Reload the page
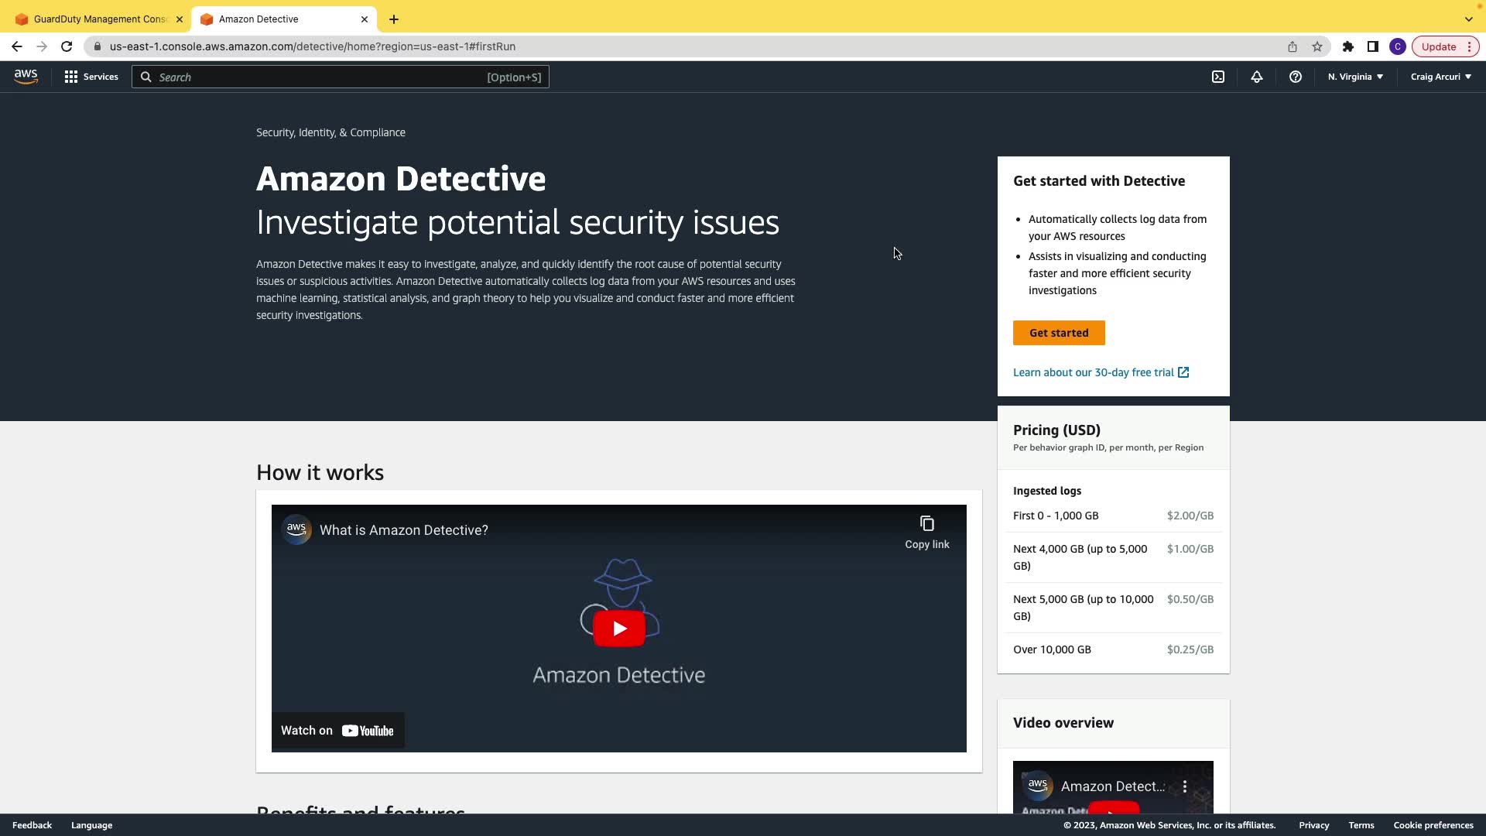 67,46
